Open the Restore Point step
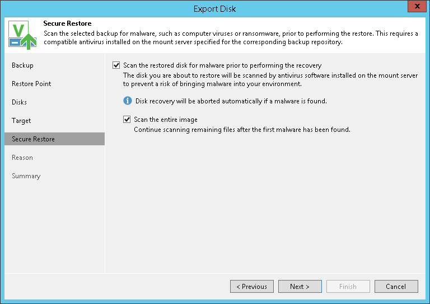The width and height of the screenshot is (430, 304). pyautogui.click(x=31, y=84)
